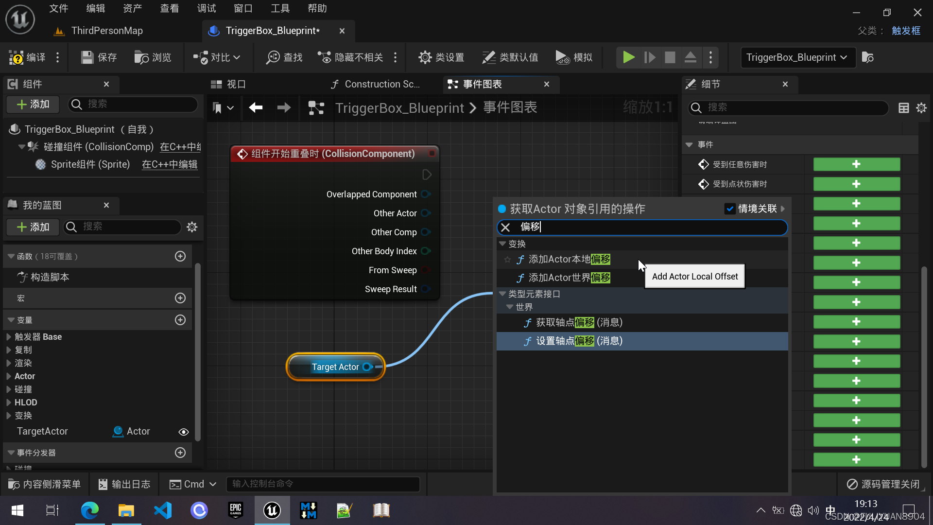
Task: Click the Save icon in toolbar
Action: pyautogui.click(x=87, y=57)
